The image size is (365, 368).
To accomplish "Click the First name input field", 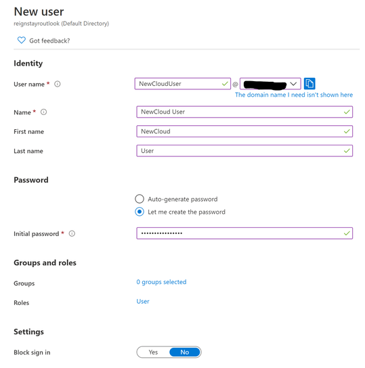I will point(244,131).
